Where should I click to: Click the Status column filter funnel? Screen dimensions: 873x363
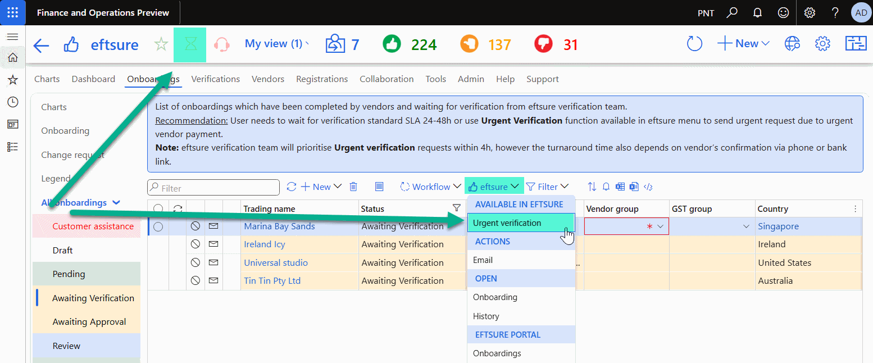point(457,208)
